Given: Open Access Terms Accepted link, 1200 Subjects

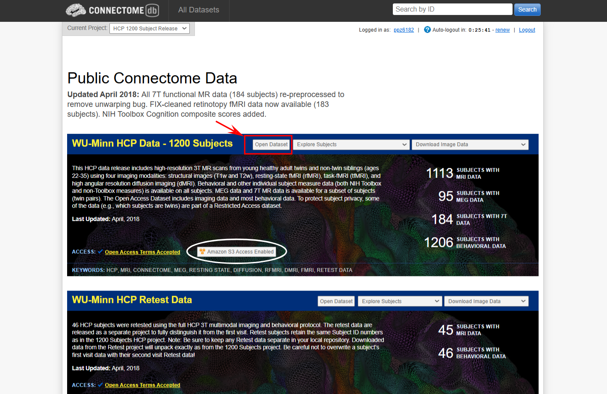Looking at the screenshot, I should coord(142,252).
